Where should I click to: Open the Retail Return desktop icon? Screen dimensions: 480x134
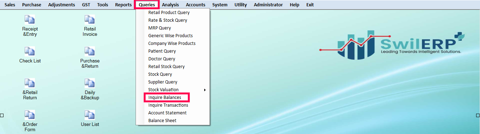(x=30, y=89)
